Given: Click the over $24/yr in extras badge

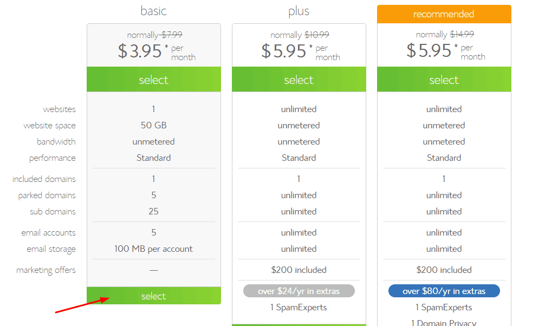Looking at the screenshot, I should click(x=299, y=291).
